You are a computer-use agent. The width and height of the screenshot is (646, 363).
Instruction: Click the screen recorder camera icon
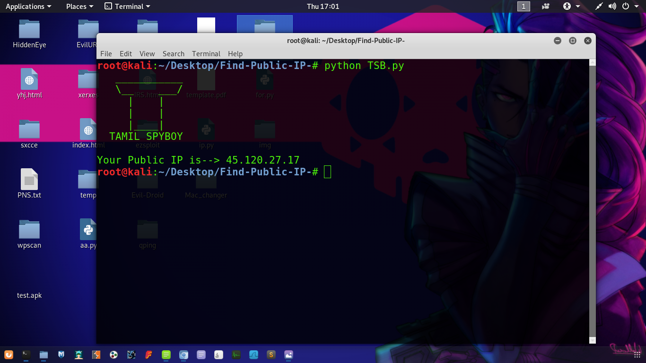point(546,7)
